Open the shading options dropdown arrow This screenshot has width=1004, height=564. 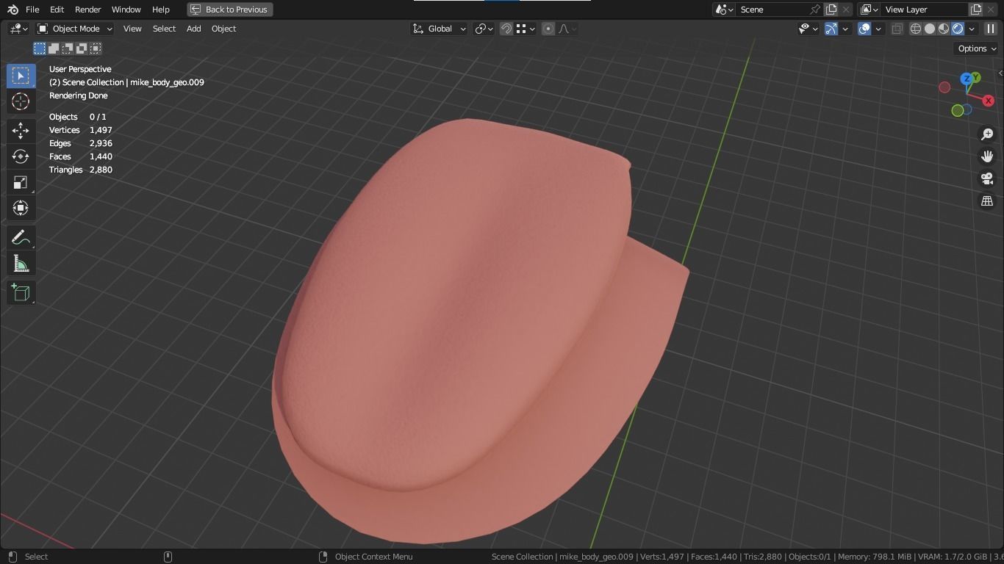click(x=972, y=29)
